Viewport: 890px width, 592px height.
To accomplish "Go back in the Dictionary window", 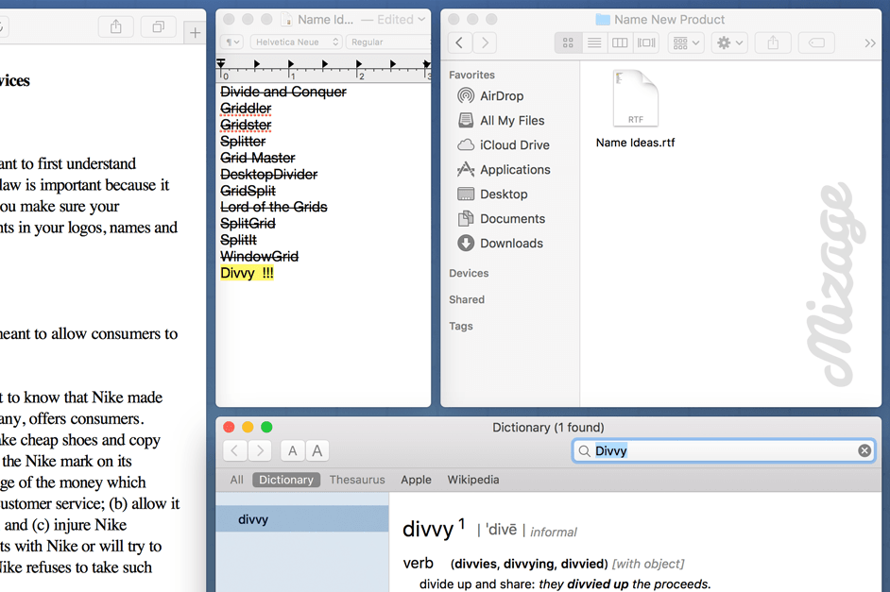I will (235, 450).
